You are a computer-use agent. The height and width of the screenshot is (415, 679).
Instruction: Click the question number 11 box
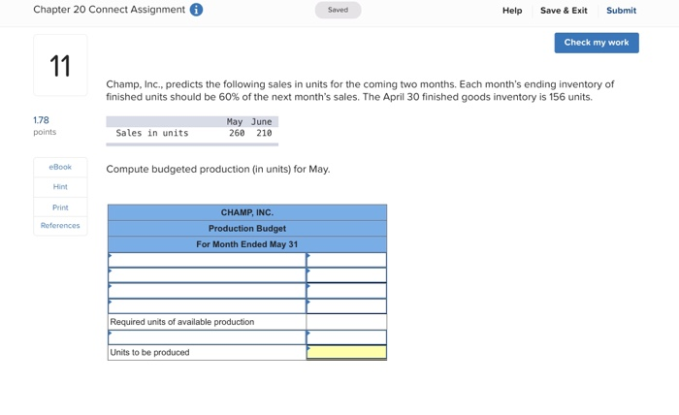tap(60, 65)
